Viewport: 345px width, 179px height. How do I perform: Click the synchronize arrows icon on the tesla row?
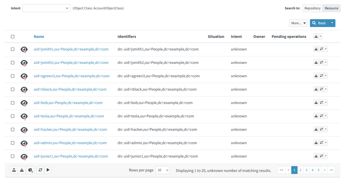coord(321,116)
